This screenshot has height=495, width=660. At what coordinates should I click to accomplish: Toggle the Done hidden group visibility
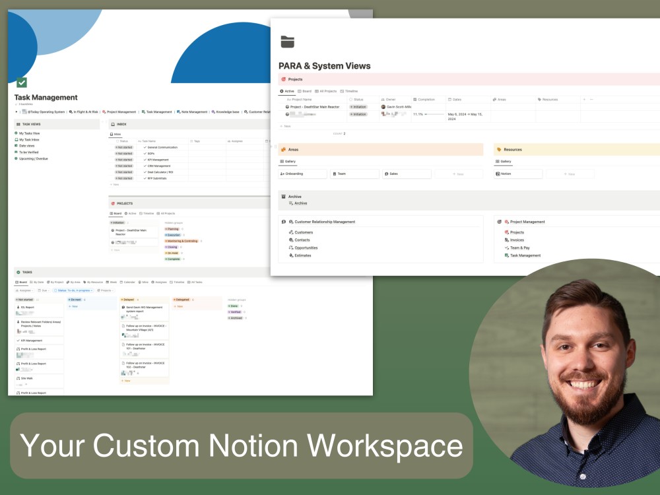point(232,306)
